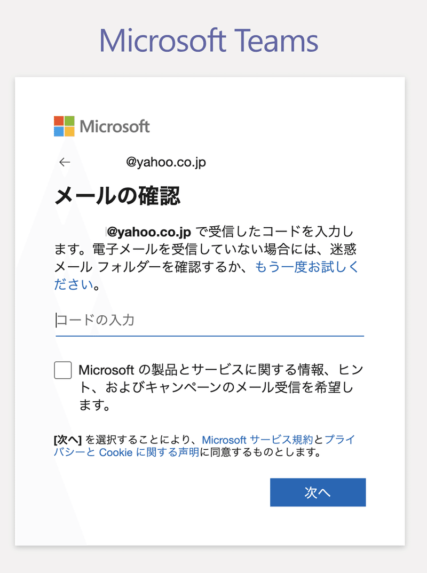Select the colored Microsoft logo squares
Viewport: 427px width, 573px height.
click(64, 126)
